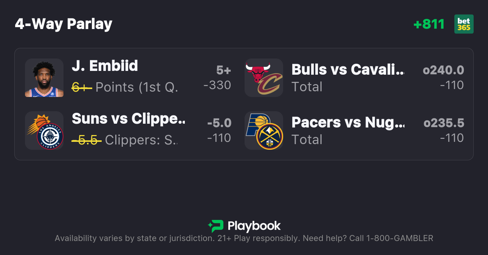This screenshot has width=488, height=255.
Task: Switch to the Suns vs Clippers spread line
Action: click(219, 123)
